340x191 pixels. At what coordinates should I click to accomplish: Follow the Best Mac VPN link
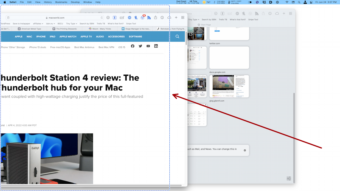pos(106,47)
